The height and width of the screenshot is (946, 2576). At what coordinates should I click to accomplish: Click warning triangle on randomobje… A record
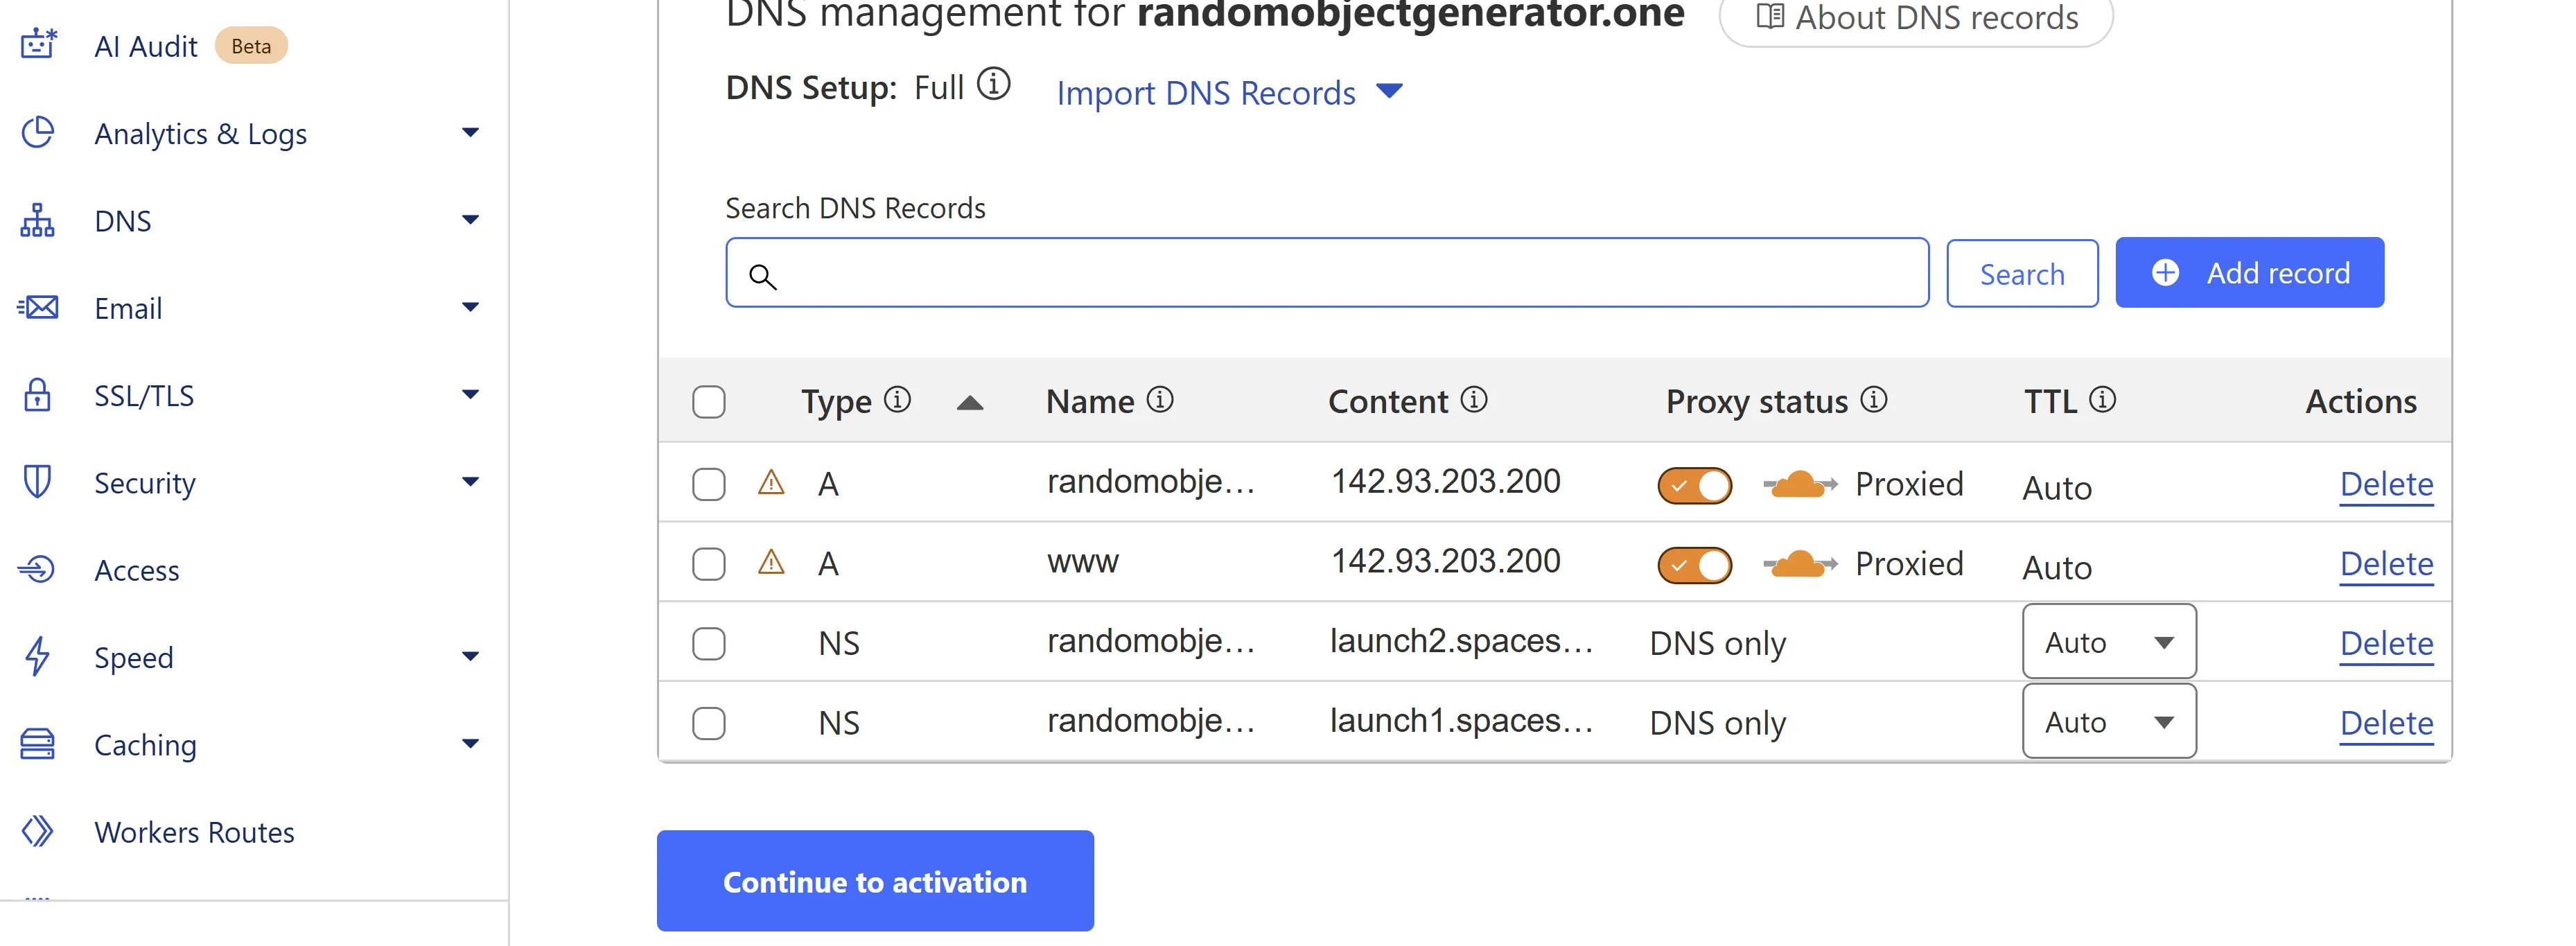[771, 483]
